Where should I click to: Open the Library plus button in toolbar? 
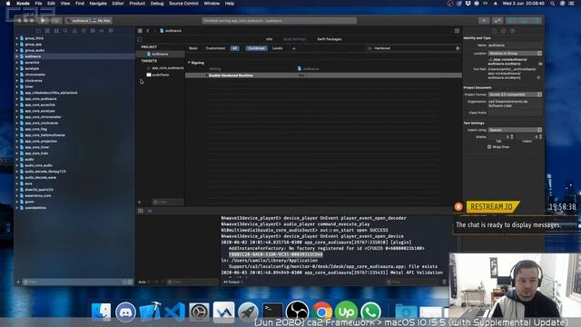click(484, 20)
